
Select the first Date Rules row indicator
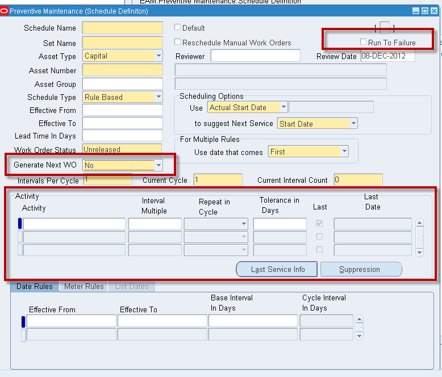[23, 322]
